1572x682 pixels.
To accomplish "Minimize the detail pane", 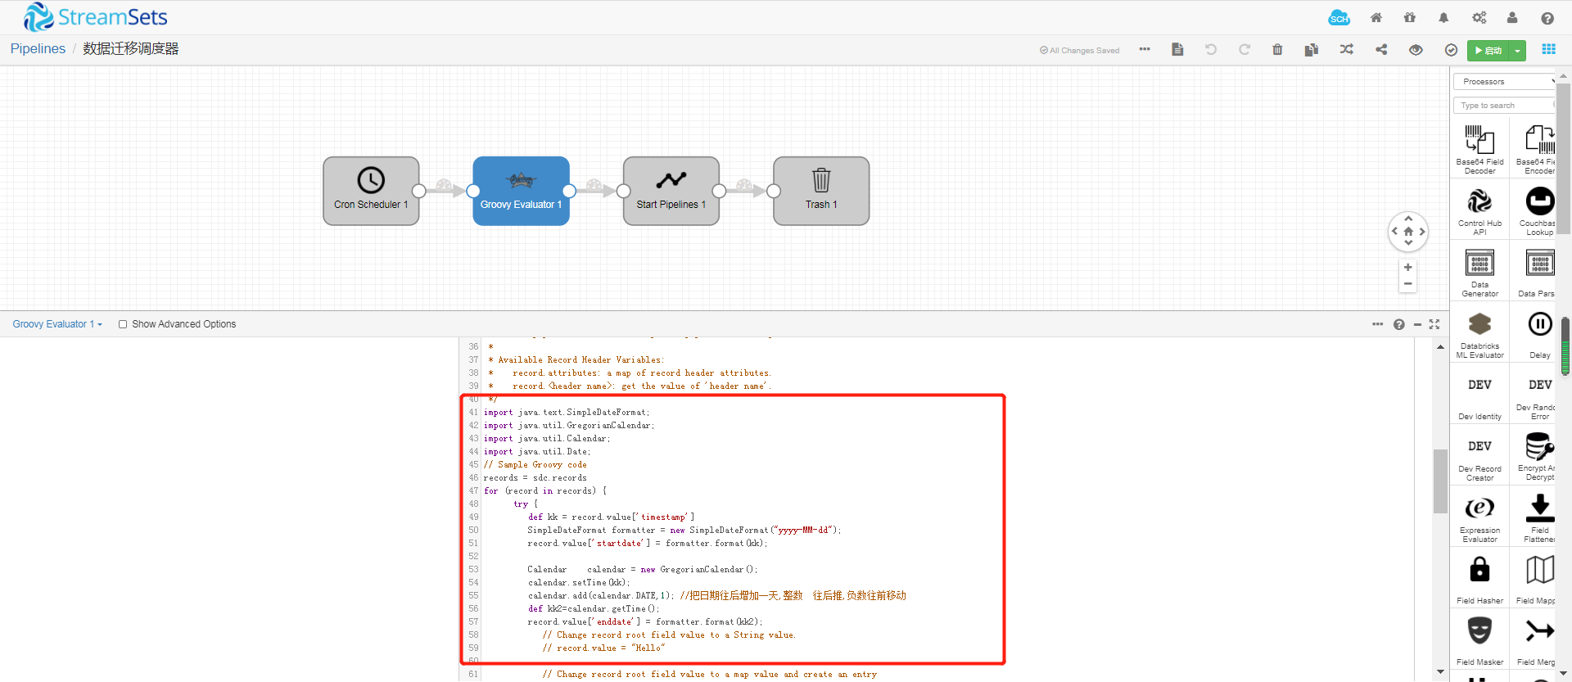I will click(1417, 325).
